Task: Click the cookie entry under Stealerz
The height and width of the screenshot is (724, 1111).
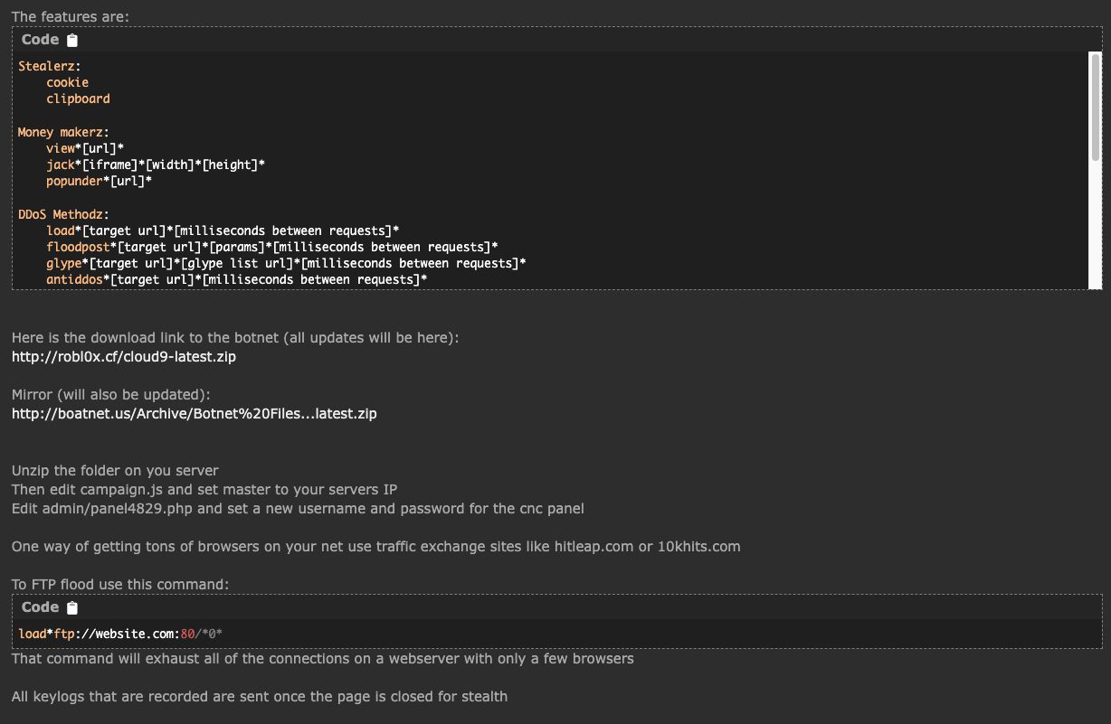Action: coord(67,82)
